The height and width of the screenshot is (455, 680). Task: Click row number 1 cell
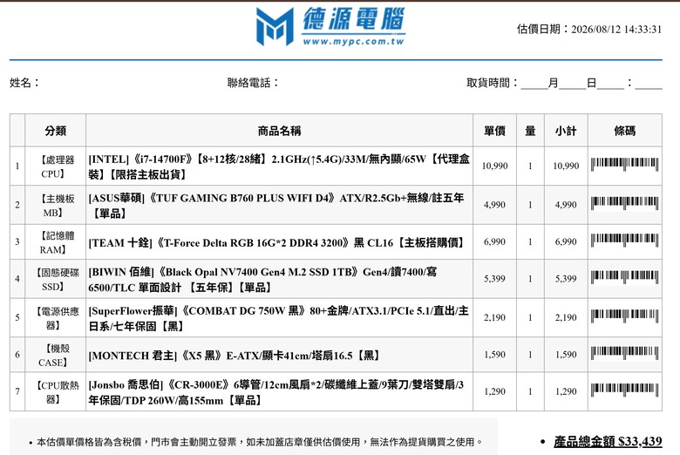17,166
